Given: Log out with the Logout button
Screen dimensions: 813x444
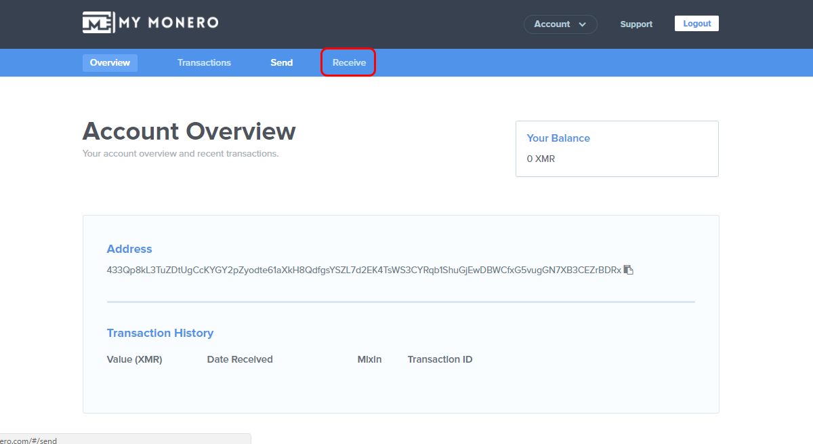Looking at the screenshot, I should coord(696,24).
